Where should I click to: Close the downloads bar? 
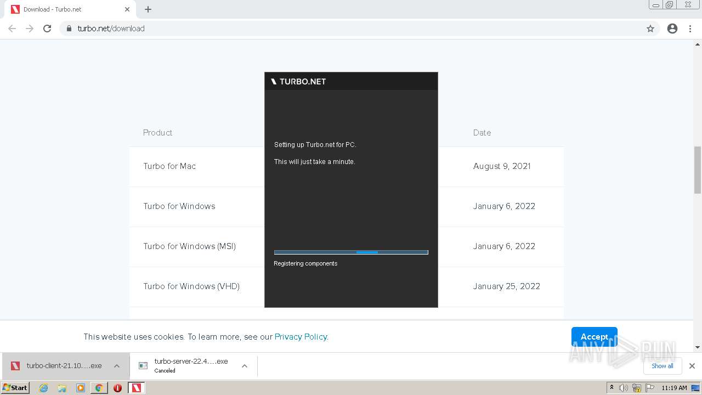(x=692, y=366)
